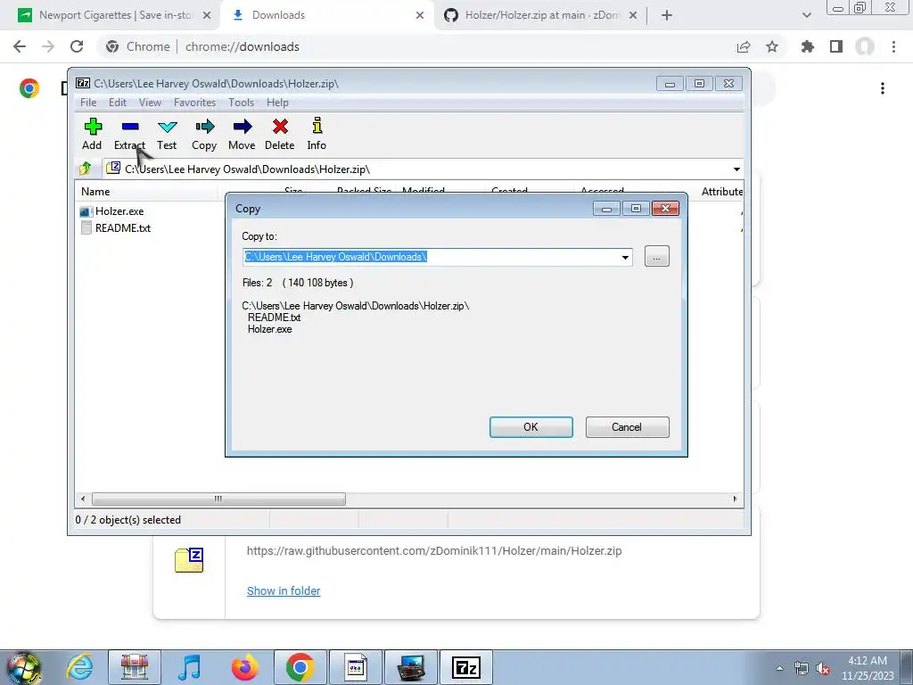This screenshot has height=685, width=913.
Task: Click the taskbar clock showing 4:12 AM
Action: click(x=868, y=668)
